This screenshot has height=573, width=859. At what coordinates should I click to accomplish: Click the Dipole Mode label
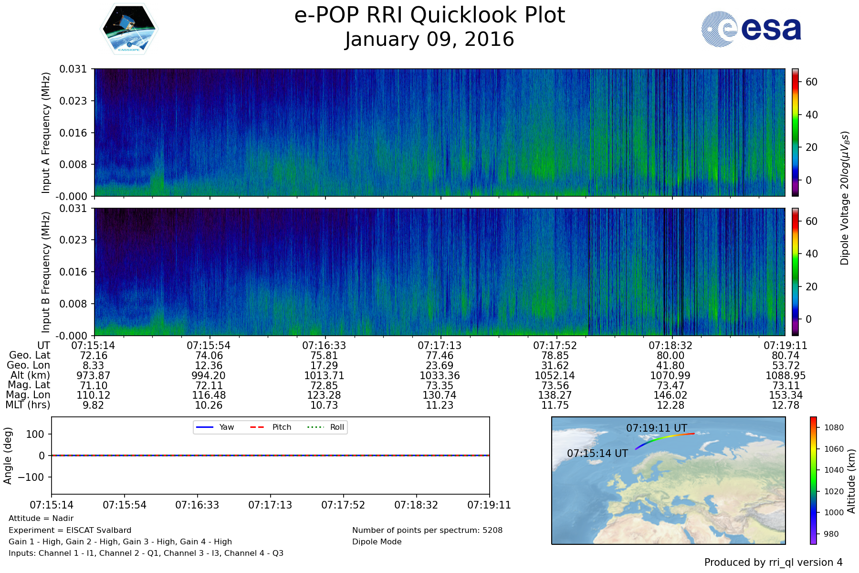[x=377, y=541]
